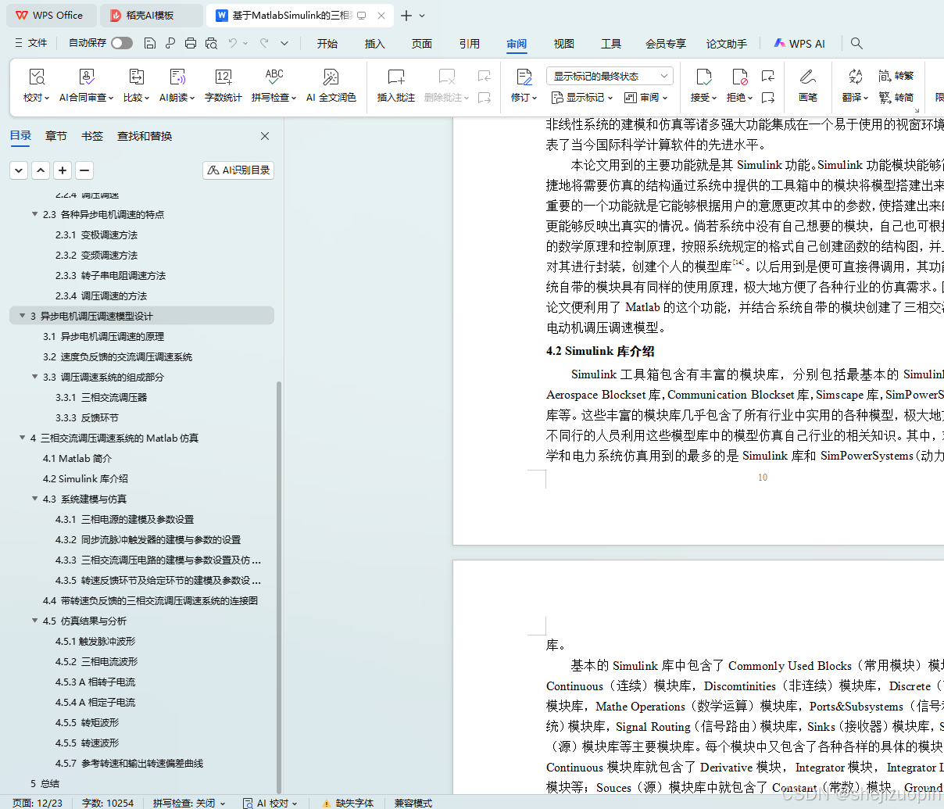Go to 4.5.2 三相电流波形 heading

click(96, 661)
